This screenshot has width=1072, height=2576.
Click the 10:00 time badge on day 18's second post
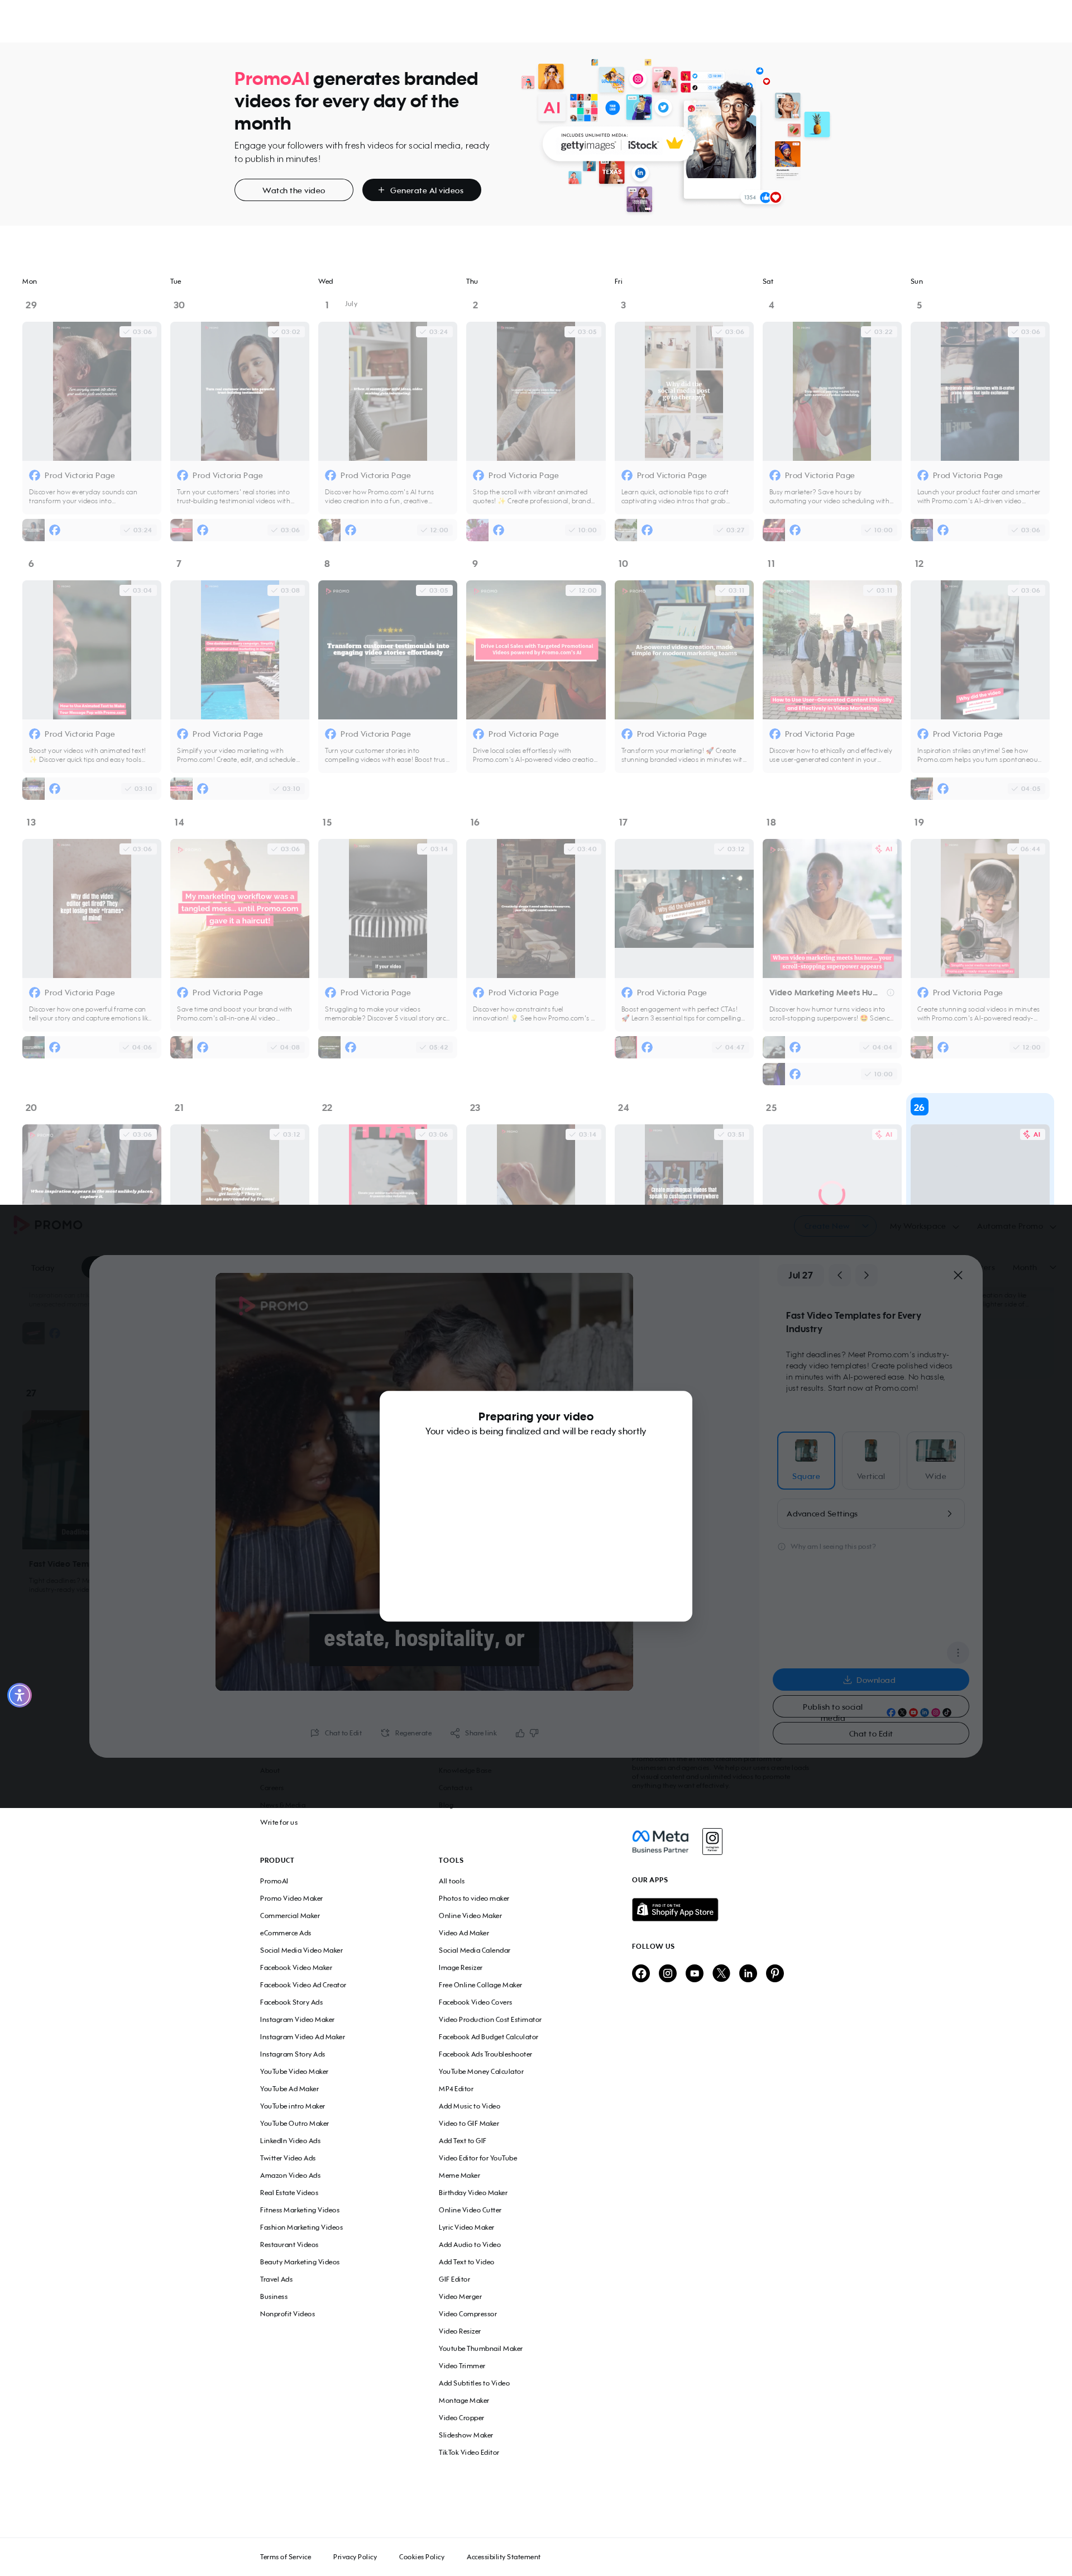click(x=878, y=1074)
